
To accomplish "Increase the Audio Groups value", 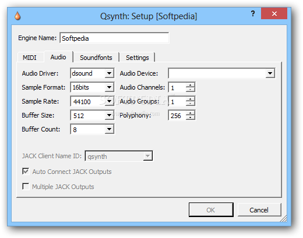I will (191, 99).
